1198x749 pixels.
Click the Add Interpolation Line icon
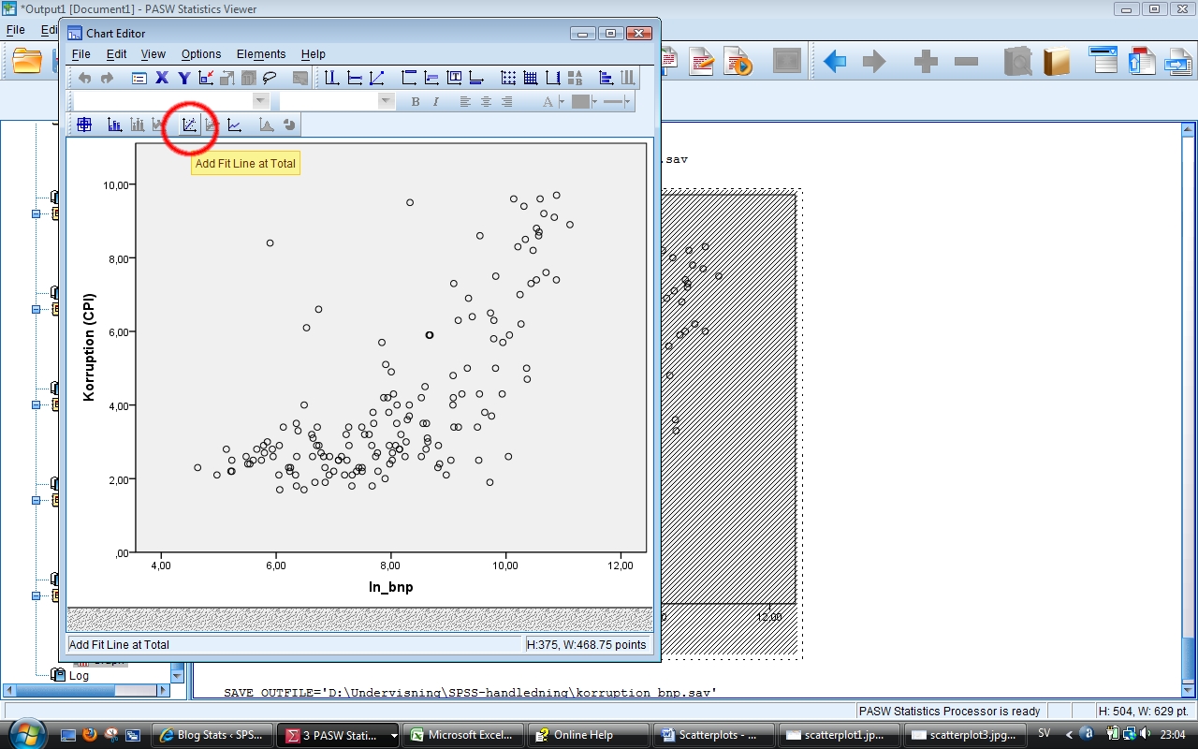click(x=235, y=125)
